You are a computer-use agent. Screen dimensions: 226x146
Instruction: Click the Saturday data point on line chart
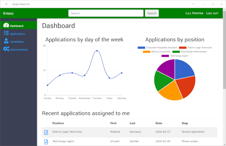click(122, 73)
